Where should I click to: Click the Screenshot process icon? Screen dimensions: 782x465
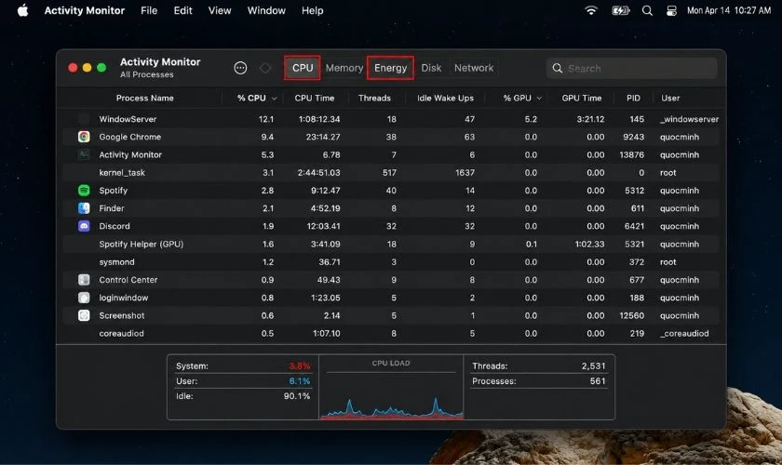click(x=84, y=315)
